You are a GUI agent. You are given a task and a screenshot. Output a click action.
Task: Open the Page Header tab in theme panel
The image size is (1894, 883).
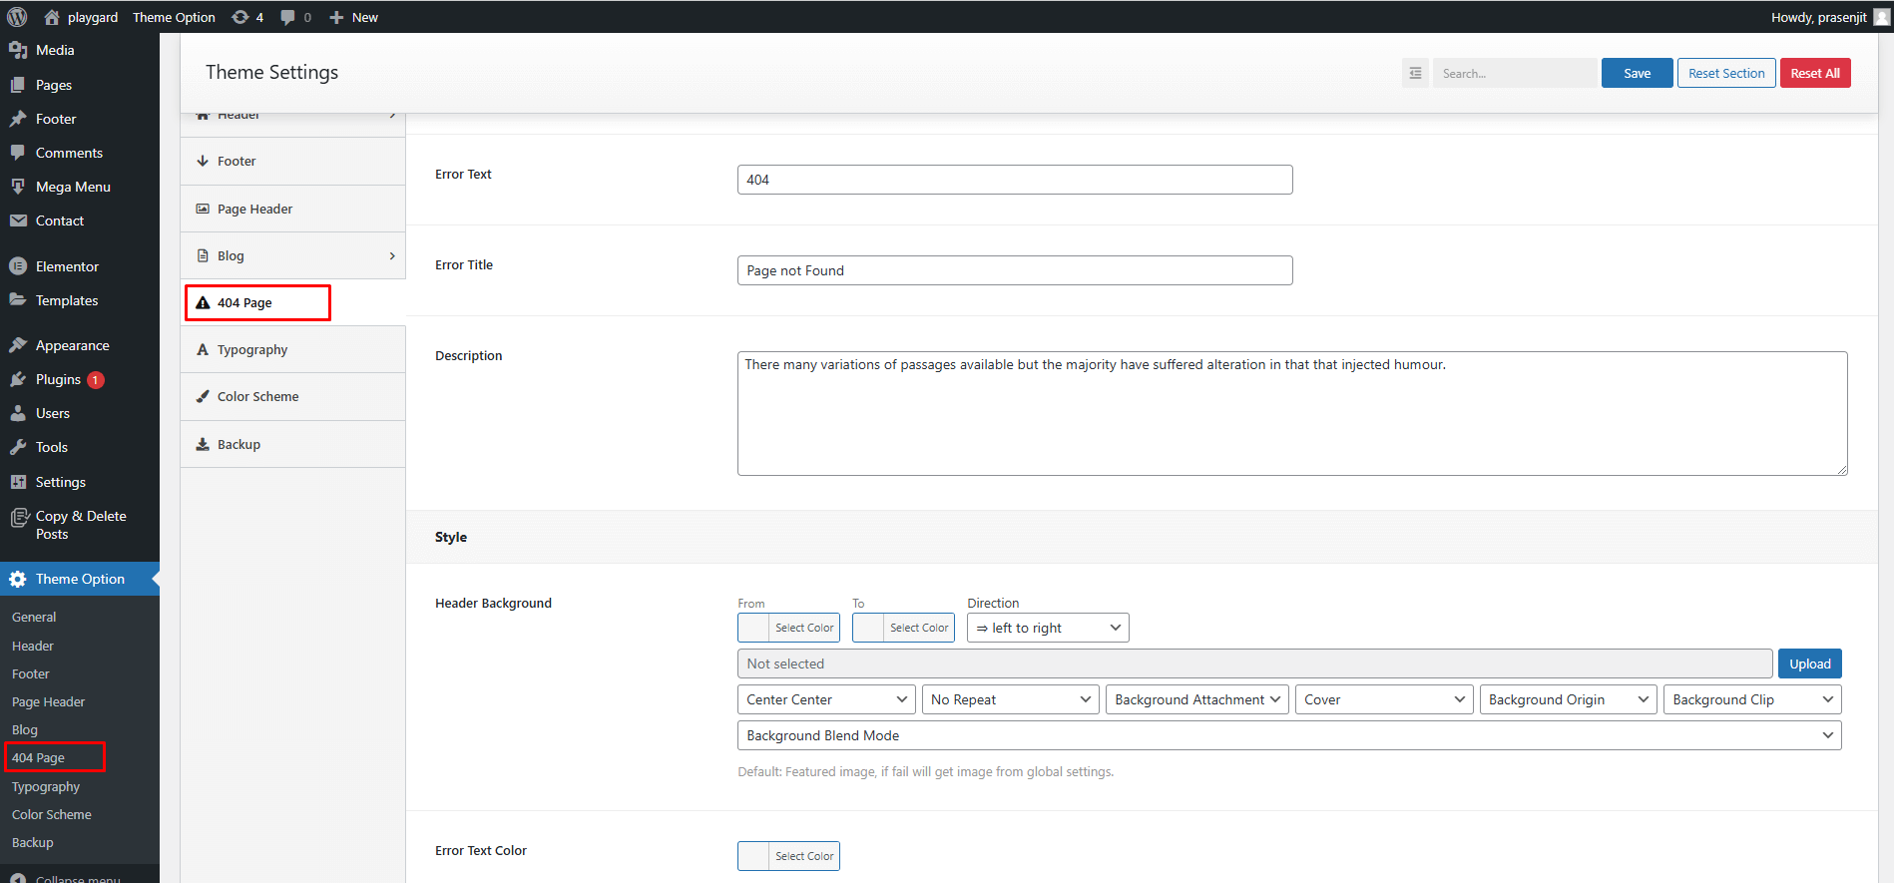pos(292,209)
